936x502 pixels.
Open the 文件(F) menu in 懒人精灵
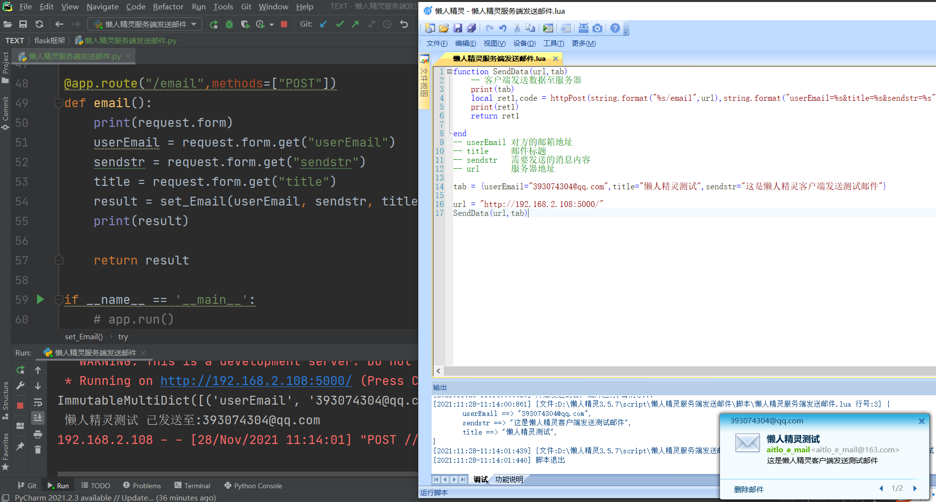[x=437, y=43]
